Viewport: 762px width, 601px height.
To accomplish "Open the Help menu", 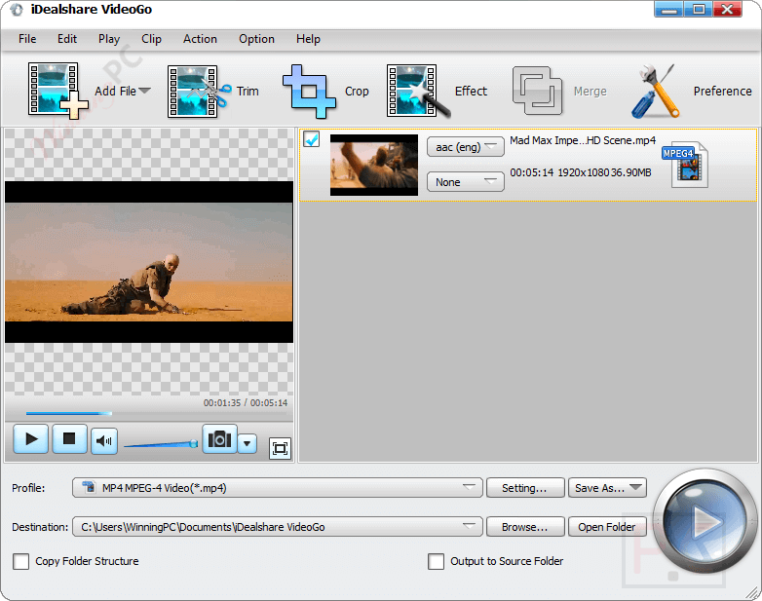I will point(308,39).
